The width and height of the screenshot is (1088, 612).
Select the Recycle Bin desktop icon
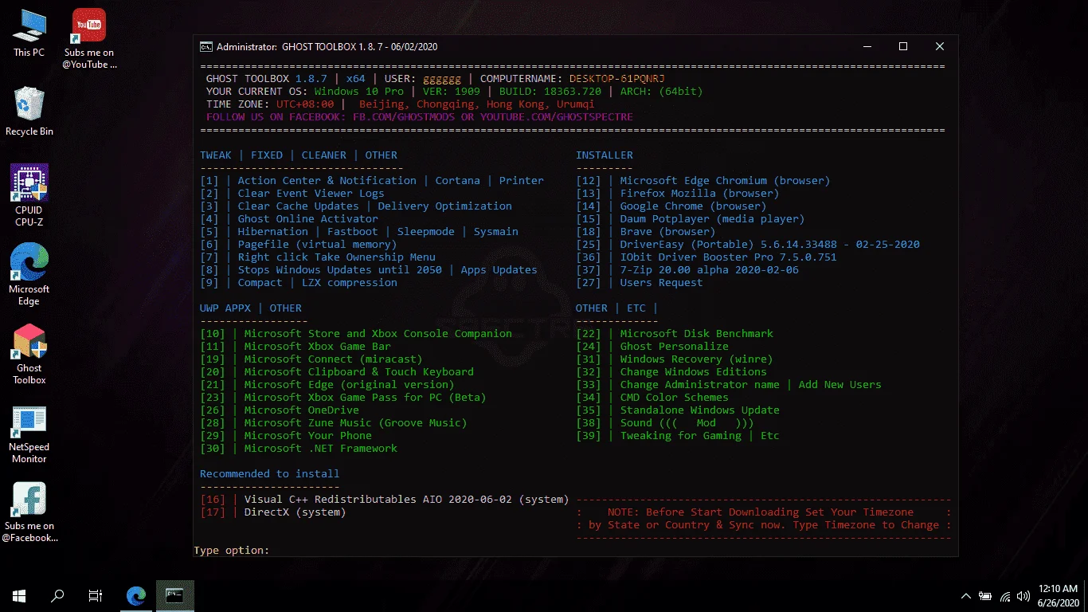tap(29, 112)
